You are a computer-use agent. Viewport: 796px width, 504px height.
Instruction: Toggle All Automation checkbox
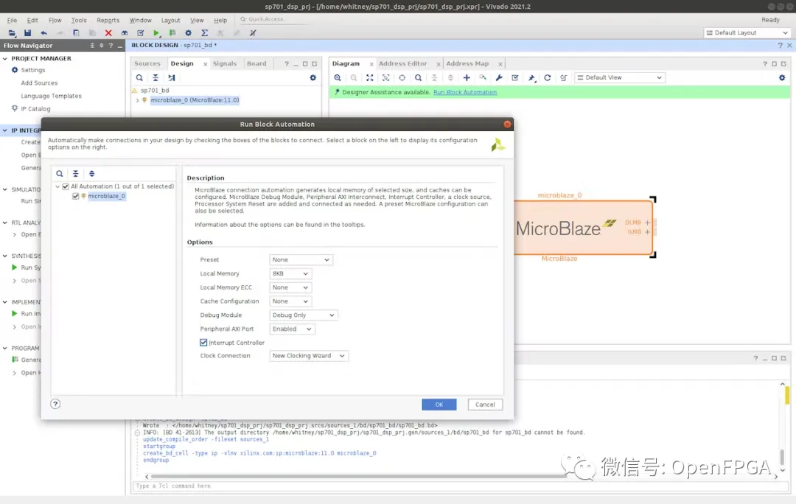[x=66, y=186]
